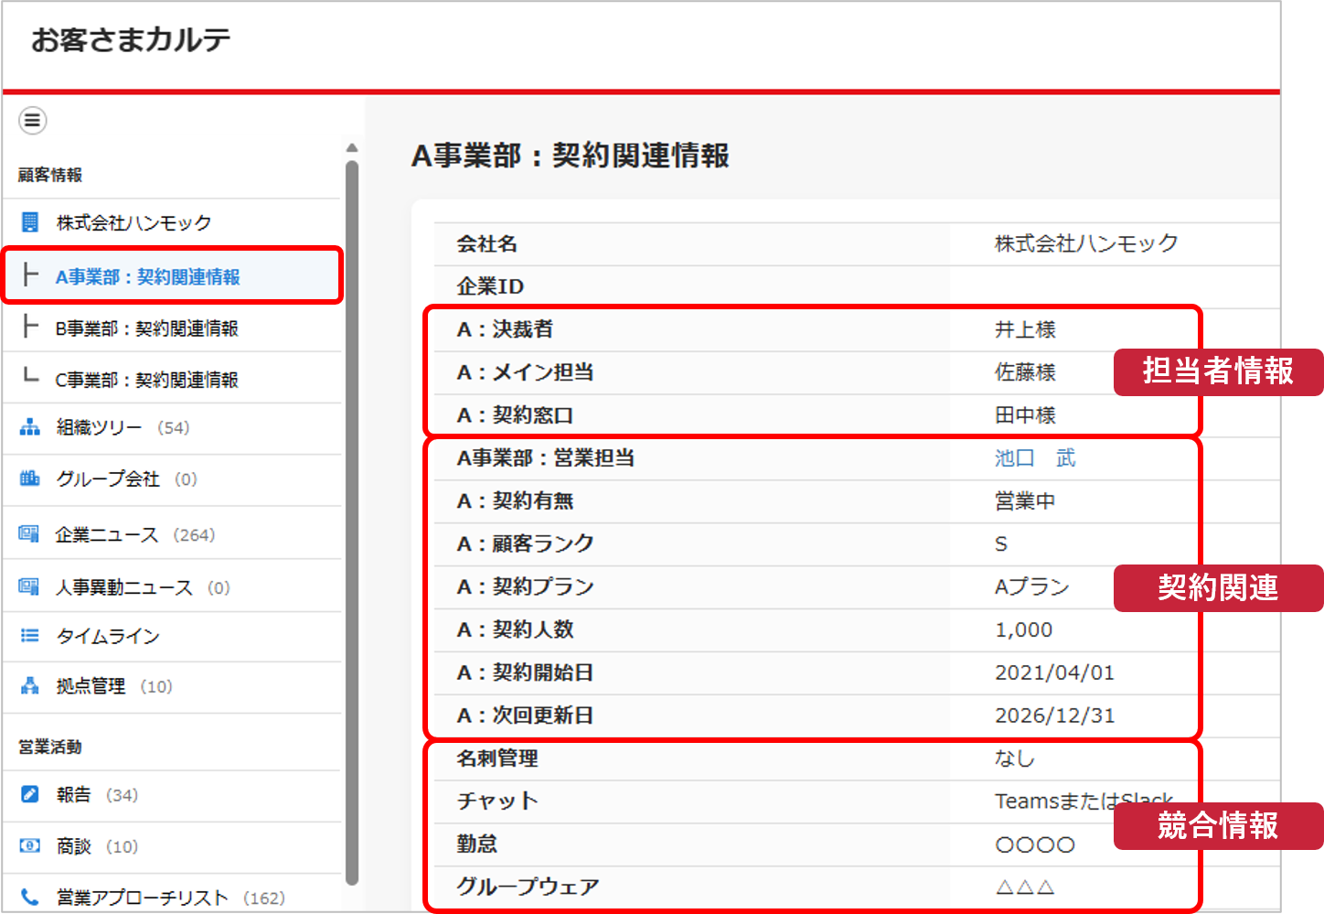Viewport: 1324px width, 914px height.
Task: Open 組織ツリー (54) menu item
Action: pyautogui.click(x=173, y=428)
